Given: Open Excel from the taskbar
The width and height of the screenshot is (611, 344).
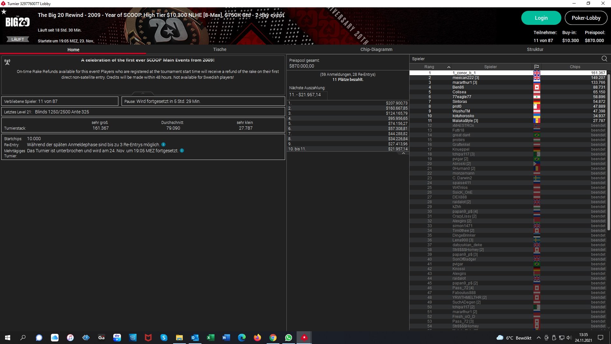Looking at the screenshot, I should coord(211,338).
